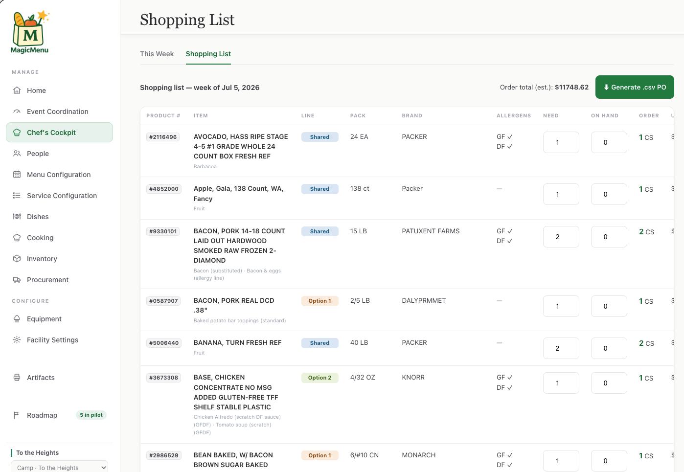Edit Need field for Avocado Hass row

coord(561,142)
